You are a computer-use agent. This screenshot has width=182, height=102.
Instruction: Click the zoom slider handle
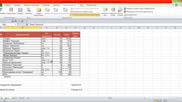177,101
